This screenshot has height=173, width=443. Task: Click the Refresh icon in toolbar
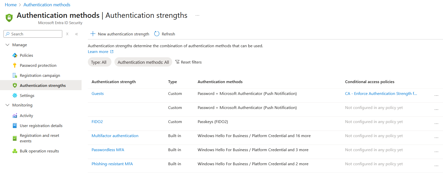click(157, 34)
